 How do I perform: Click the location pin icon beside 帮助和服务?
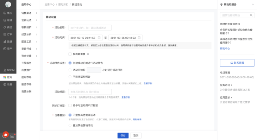coord(221,5)
